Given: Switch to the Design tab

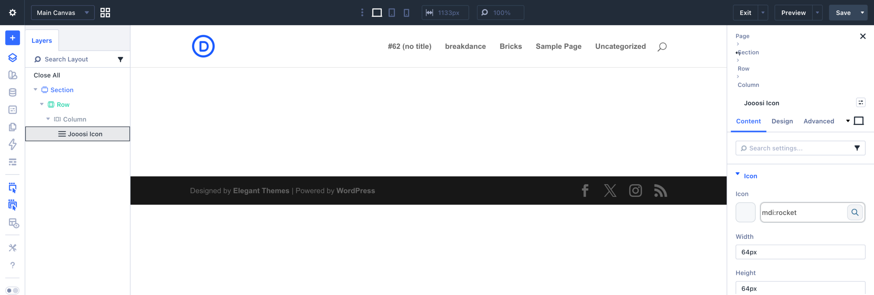Looking at the screenshot, I should (x=782, y=121).
